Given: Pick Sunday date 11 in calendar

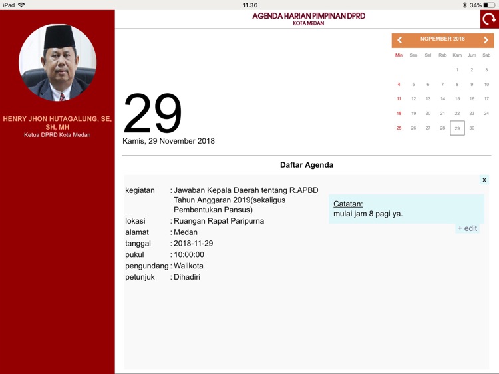Looking at the screenshot, I should pyautogui.click(x=399, y=99).
